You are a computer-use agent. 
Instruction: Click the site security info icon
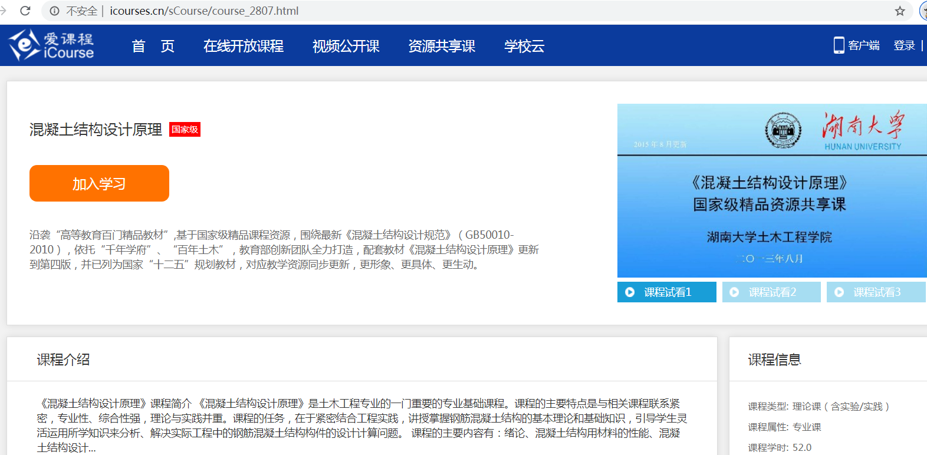55,11
